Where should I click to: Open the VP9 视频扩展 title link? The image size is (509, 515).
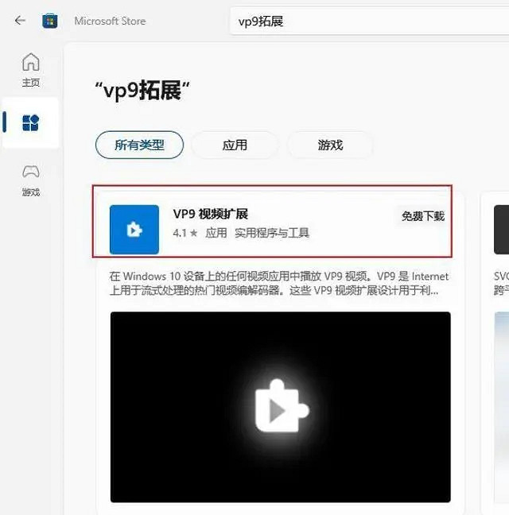point(211,214)
